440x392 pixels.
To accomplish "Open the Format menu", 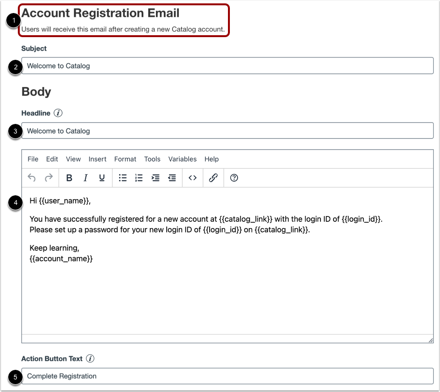I will pos(125,159).
